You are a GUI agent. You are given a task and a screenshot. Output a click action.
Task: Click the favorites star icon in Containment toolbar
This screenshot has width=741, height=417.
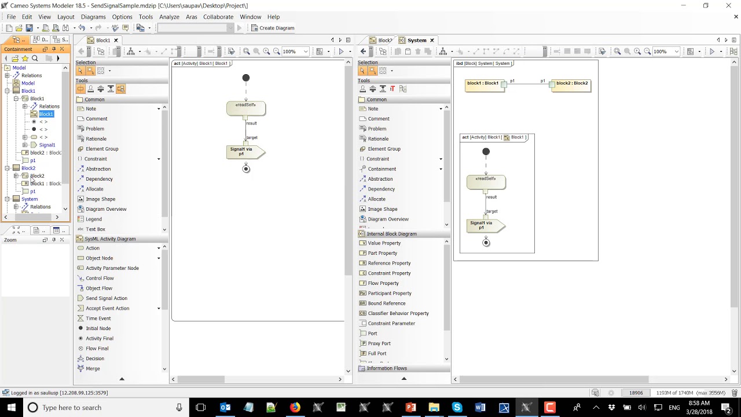(x=25, y=58)
